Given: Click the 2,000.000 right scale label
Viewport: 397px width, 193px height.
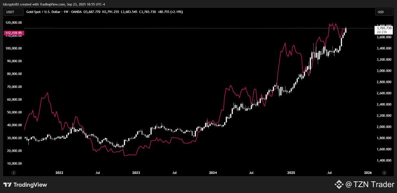Looking at the screenshot, I should tap(384, 127).
